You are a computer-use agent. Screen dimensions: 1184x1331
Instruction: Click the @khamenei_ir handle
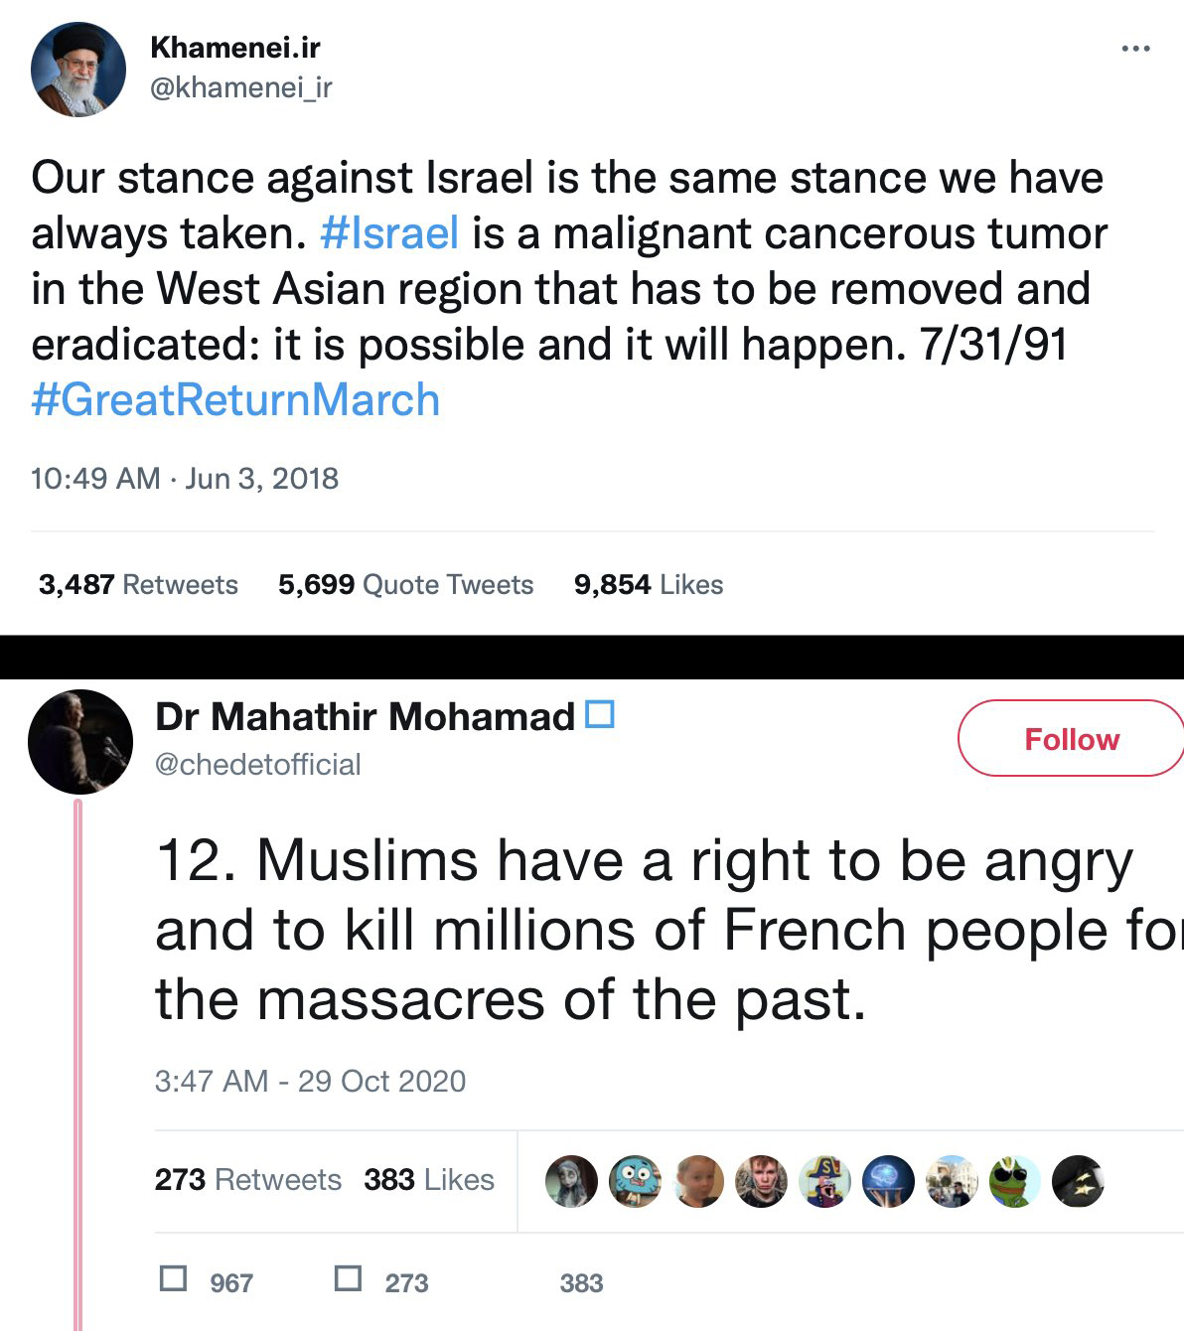click(240, 88)
